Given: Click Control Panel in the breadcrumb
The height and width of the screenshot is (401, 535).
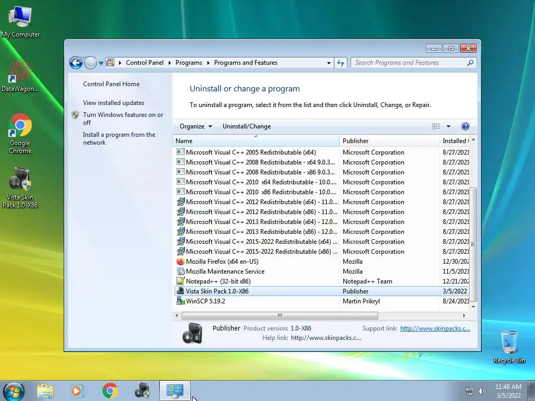Looking at the screenshot, I should 145,63.
